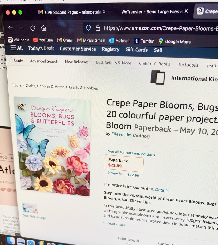Open Best Sellers & More
The width and height of the screenshot is (218, 245).
113,63
